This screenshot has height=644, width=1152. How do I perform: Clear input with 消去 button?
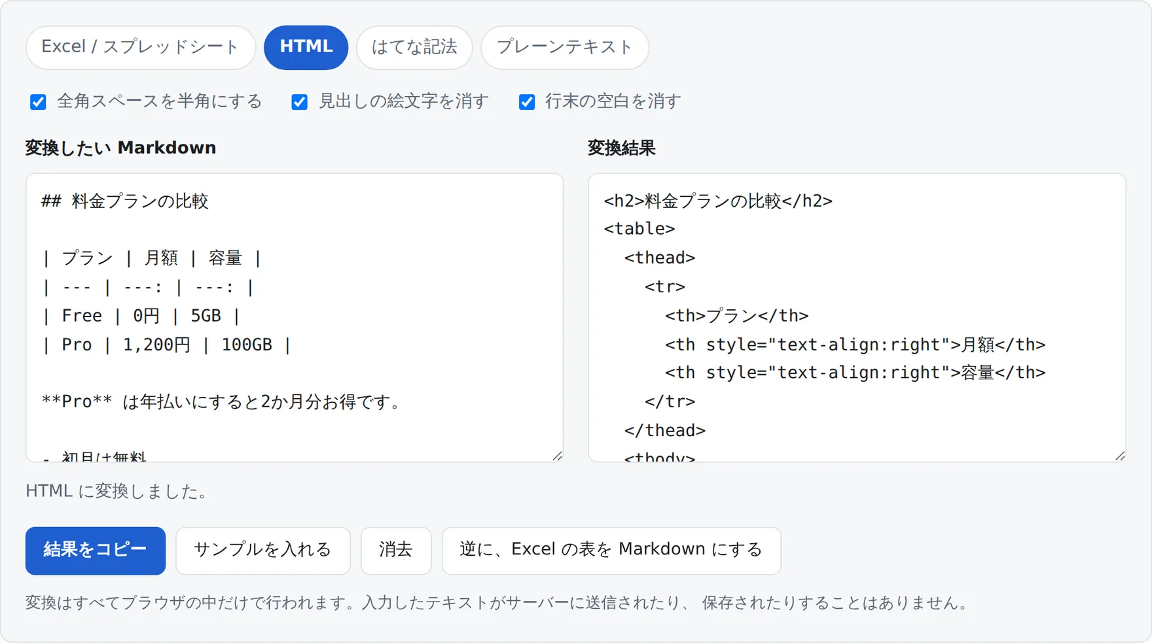(396, 551)
